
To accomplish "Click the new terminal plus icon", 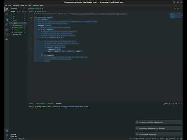I will point(169,103).
